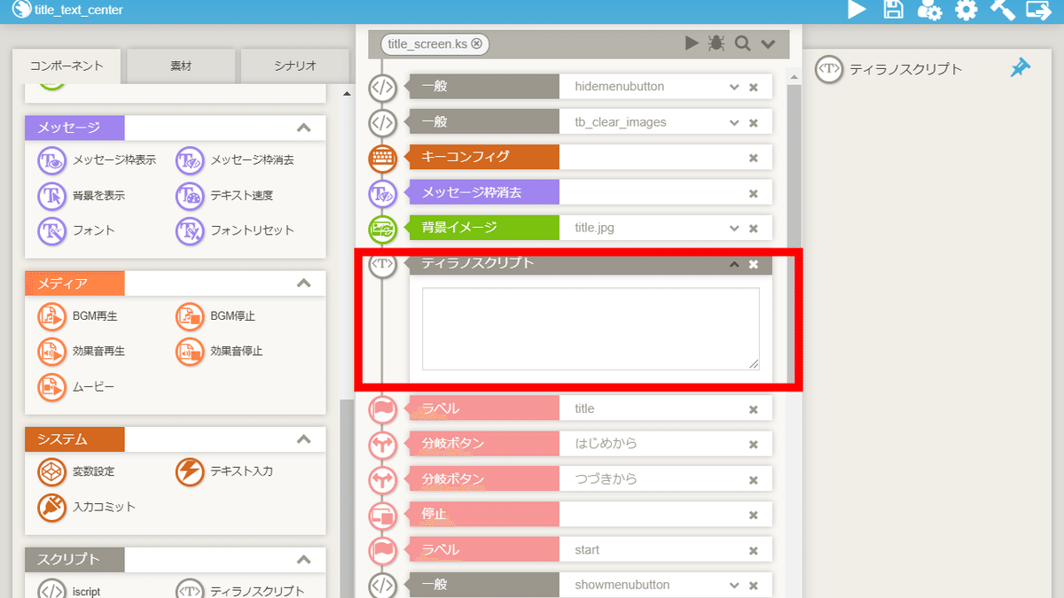
Task: Switch to the コンポーネント tab
Action: 66,66
